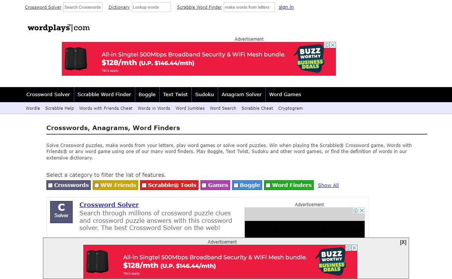Focus the Search Crosswords input field

83,7
